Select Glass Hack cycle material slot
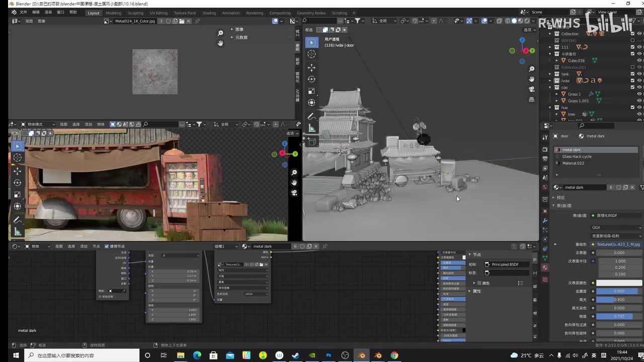The image size is (644, 362). pos(577,156)
